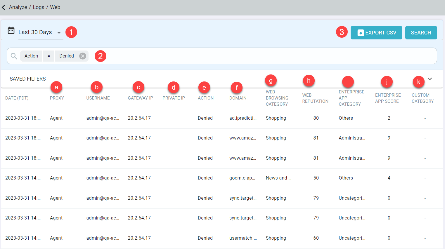Click the Action chip in the filter bar

point(31,56)
